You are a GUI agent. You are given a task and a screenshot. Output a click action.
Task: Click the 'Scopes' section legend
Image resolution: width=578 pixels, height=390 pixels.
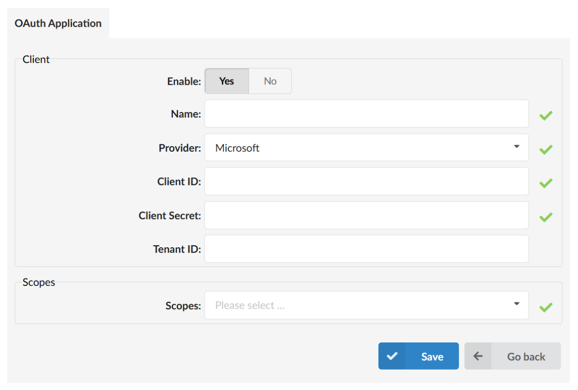39,282
